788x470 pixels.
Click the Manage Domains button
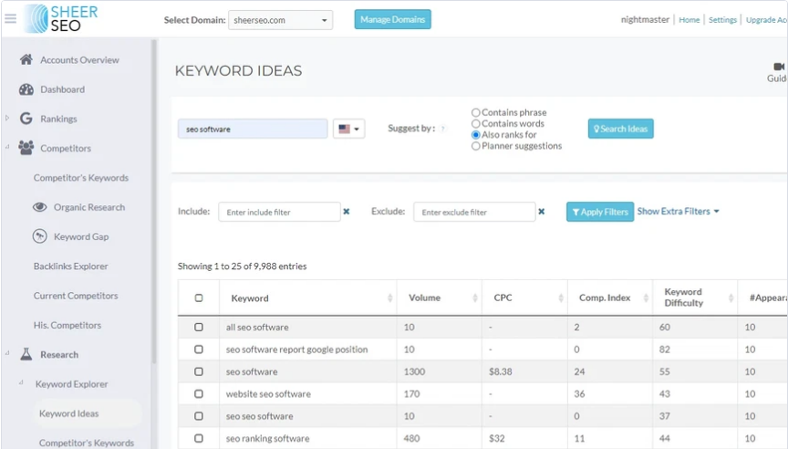392,20
